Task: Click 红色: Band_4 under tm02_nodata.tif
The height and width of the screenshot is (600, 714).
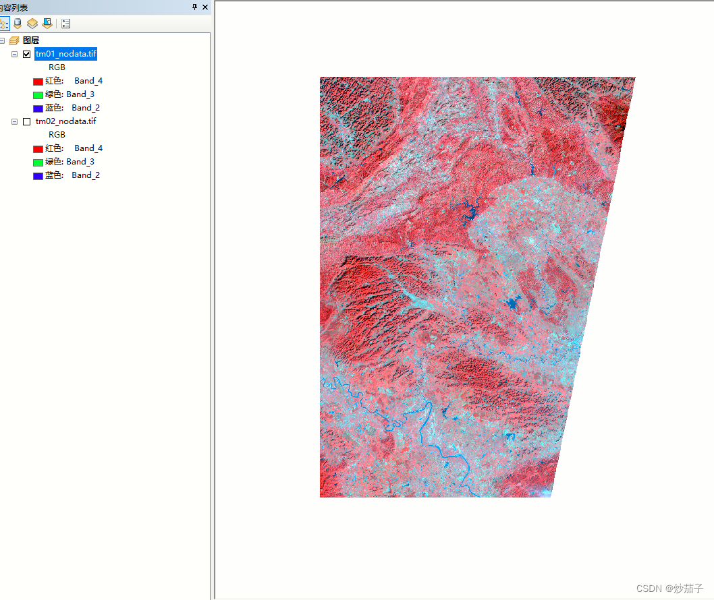Action: pyautogui.click(x=74, y=148)
